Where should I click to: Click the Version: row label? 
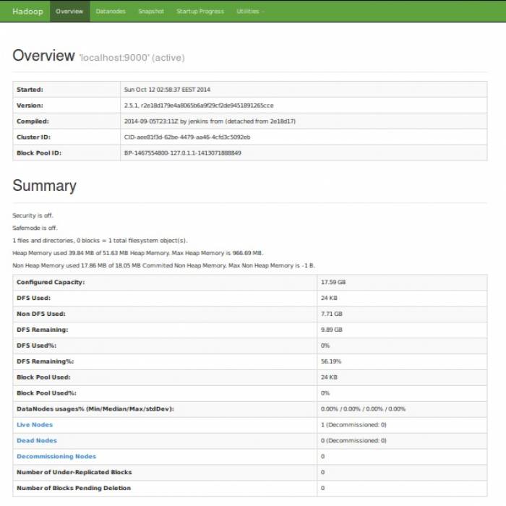pos(30,106)
